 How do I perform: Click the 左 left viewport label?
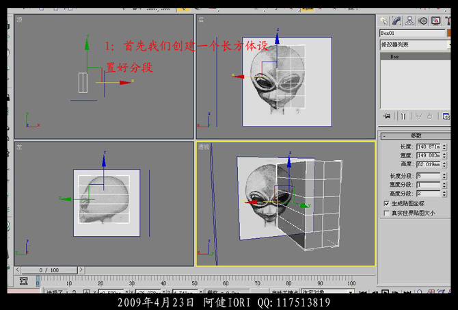[x=19, y=147]
